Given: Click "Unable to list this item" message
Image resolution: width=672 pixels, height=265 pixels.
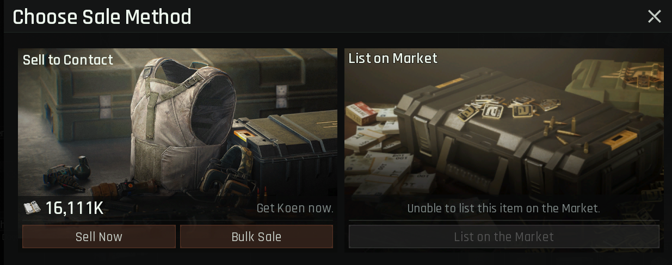Looking at the screenshot, I should tap(504, 208).
